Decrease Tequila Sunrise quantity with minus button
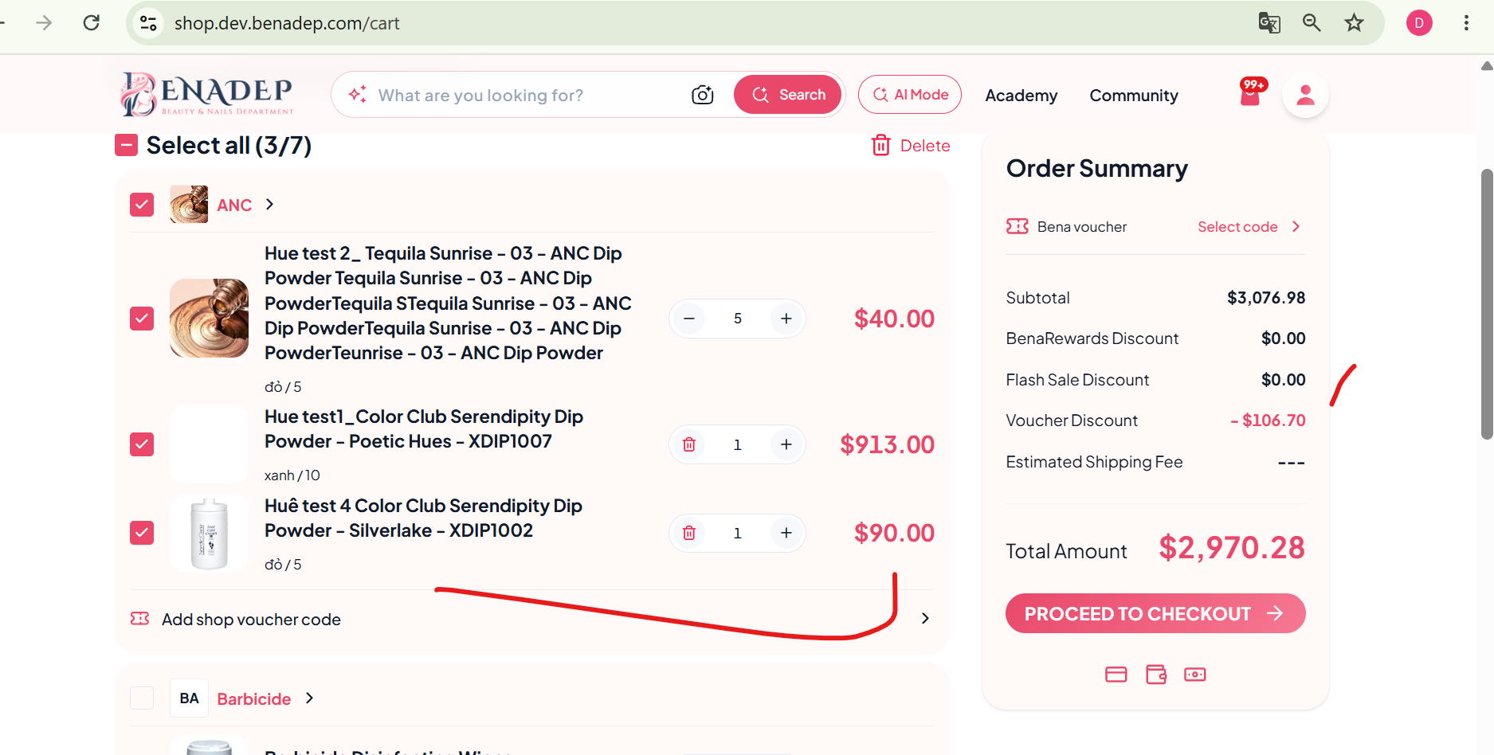1494x755 pixels. (x=689, y=319)
